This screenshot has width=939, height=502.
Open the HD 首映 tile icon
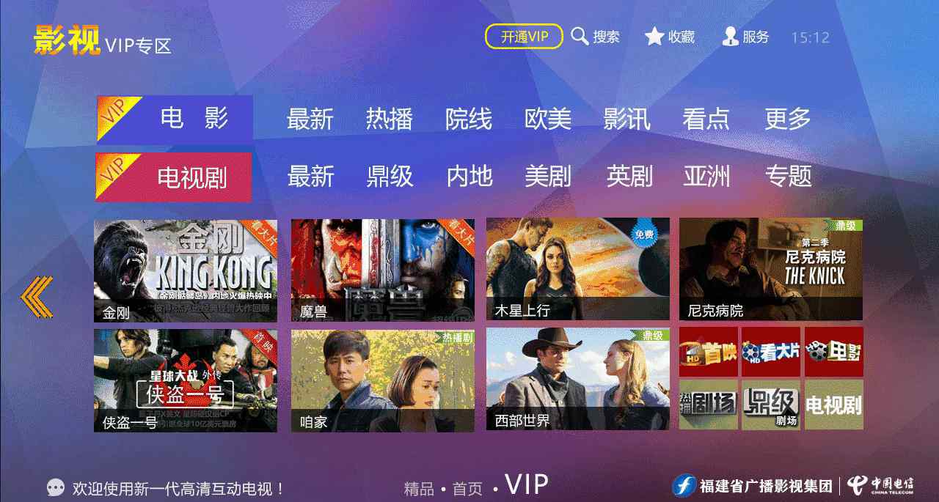tap(709, 352)
